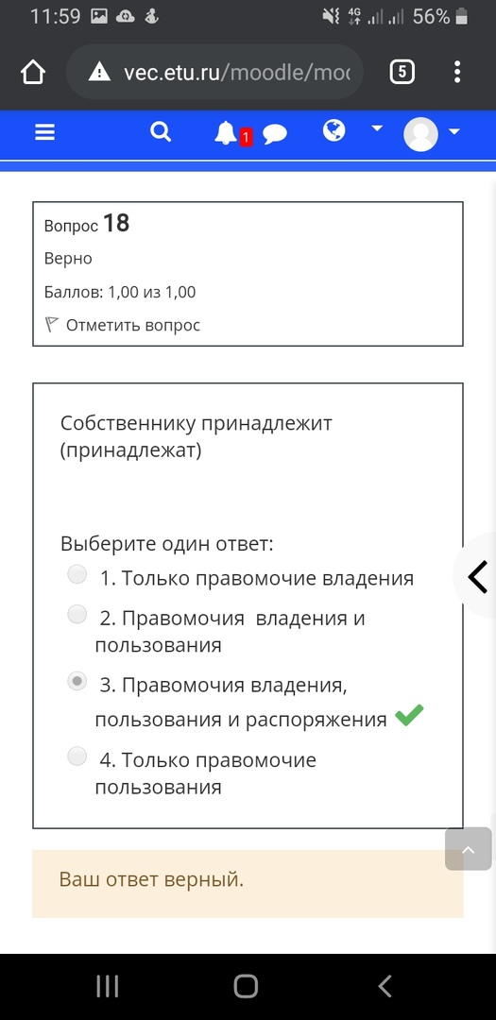496x1020 pixels.
Task: Expand the user profile dropdown arrow
Action: pos(454,131)
